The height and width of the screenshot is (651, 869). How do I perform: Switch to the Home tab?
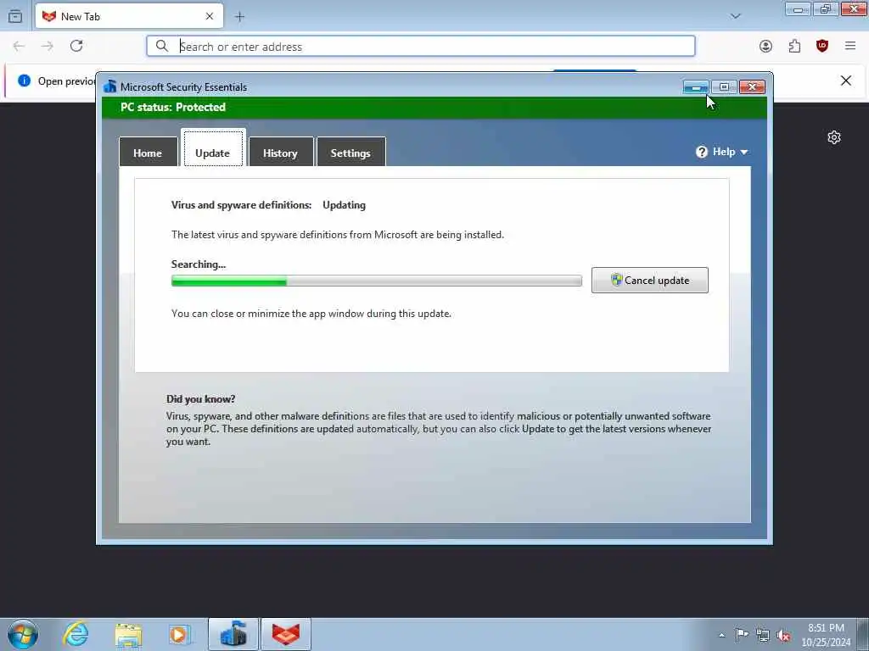click(148, 153)
